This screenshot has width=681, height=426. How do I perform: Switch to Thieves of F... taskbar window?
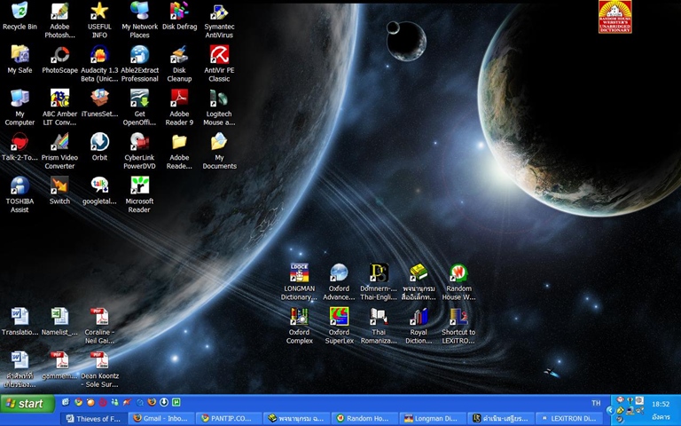tap(93, 419)
